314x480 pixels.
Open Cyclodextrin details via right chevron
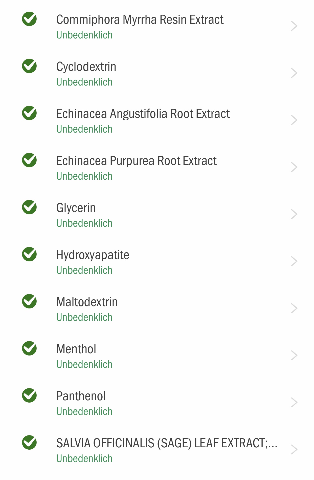click(294, 73)
